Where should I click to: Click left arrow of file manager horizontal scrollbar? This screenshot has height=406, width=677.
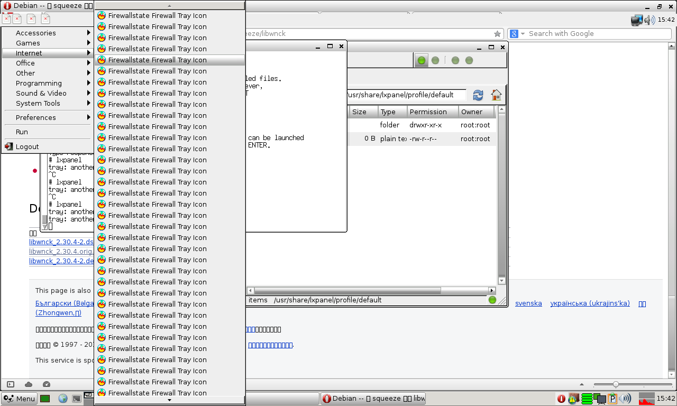click(251, 290)
